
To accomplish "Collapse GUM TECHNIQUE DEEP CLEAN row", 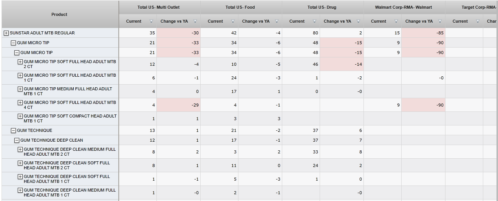I will [17, 141].
